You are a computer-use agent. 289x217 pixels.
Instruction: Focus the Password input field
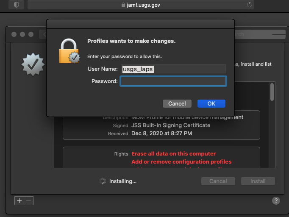(173, 81)
